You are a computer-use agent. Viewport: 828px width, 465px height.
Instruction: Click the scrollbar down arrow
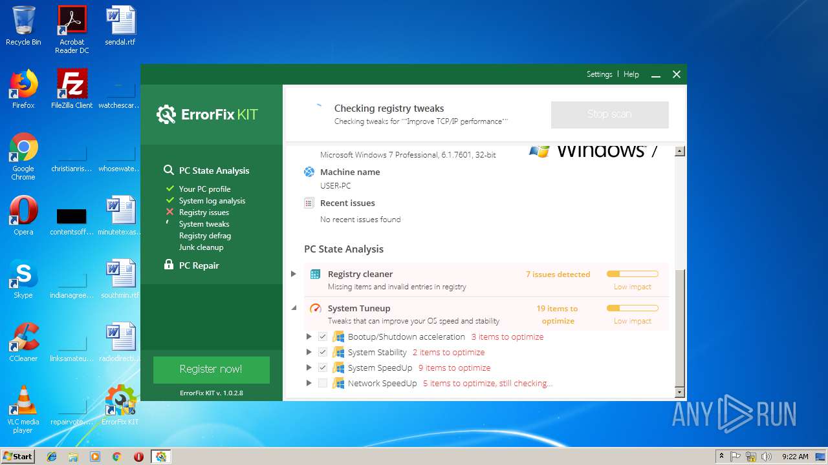pyautogui.click(x=679, y=392)
